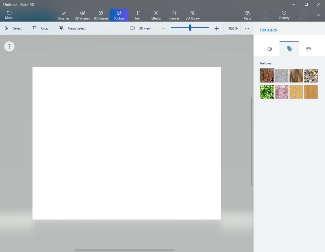Paste clipboard content onto the canvas

point(247,15)
